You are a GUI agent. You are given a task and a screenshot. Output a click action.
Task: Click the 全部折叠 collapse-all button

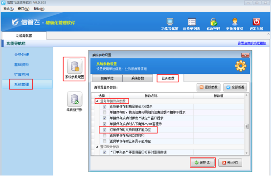point(235,87)
